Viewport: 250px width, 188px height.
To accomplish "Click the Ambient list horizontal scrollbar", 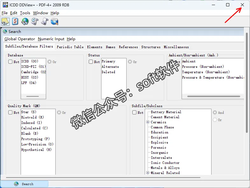I will tap(214, 96).
